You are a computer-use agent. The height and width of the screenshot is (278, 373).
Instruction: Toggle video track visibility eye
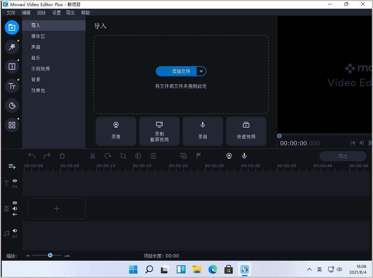click(x=15, y=203)
